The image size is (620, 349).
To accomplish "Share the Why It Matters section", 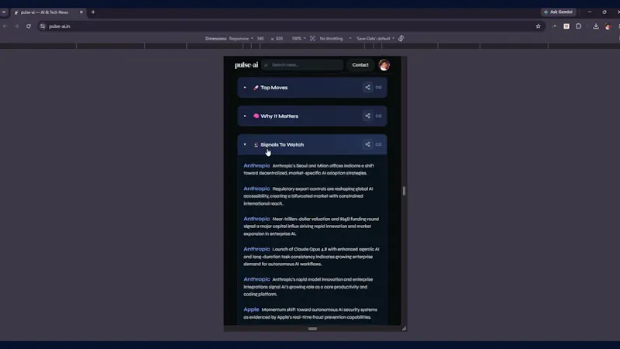I will 367,116.
